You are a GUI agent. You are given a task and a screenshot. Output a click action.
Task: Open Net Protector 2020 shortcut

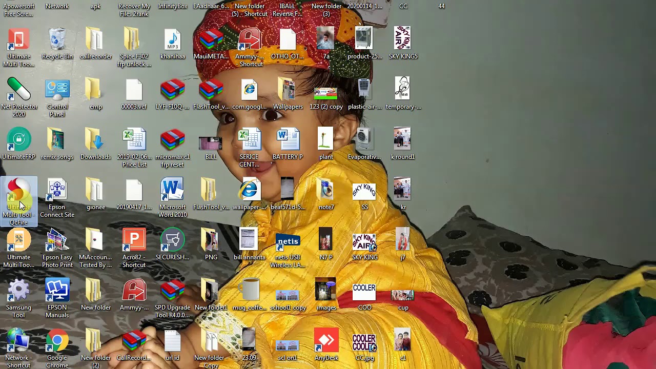click(x=19, y=90)
